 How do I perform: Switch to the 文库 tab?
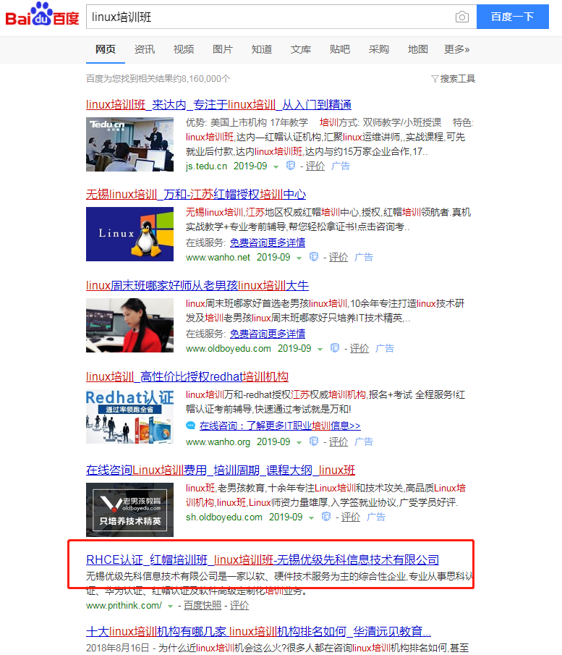point(301,49)
